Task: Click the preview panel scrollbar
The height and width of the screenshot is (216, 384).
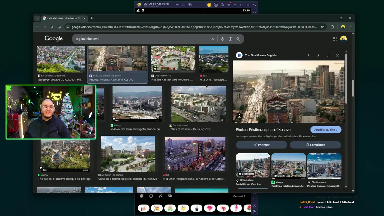Action: (x=346, y=78)
